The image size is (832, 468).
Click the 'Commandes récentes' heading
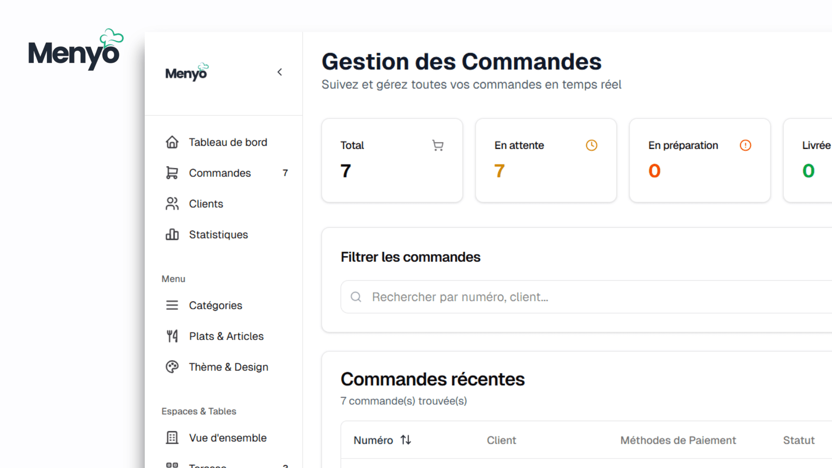(x=433, y=379)
